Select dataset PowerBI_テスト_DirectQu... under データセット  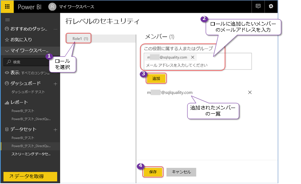pyautogui.click(x=30, y=146)
